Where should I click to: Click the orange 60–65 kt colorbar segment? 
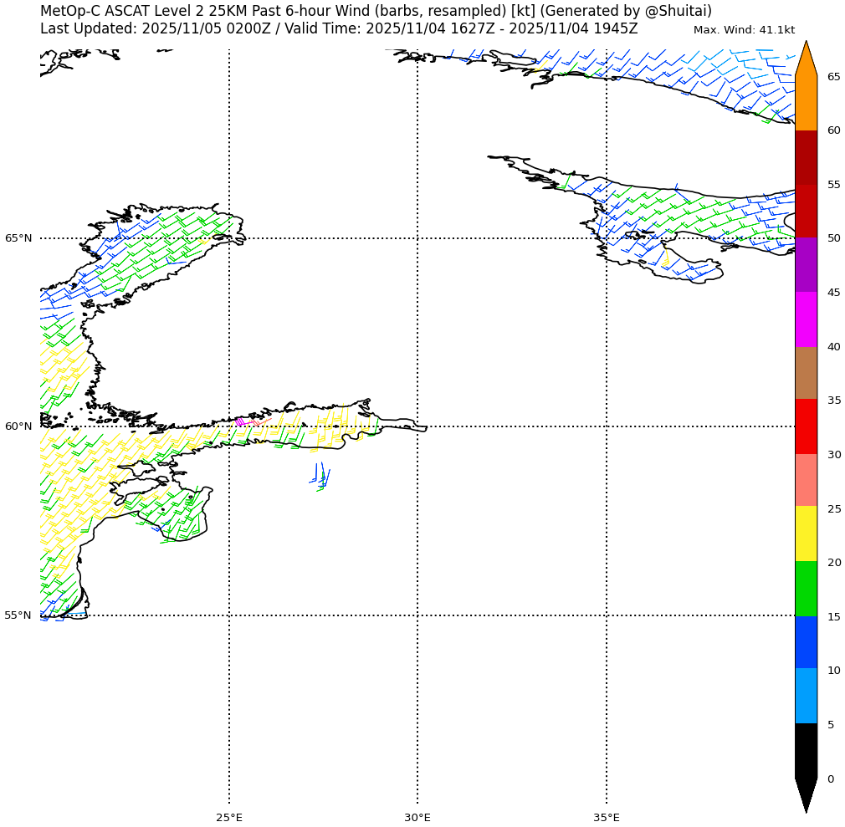806,103
